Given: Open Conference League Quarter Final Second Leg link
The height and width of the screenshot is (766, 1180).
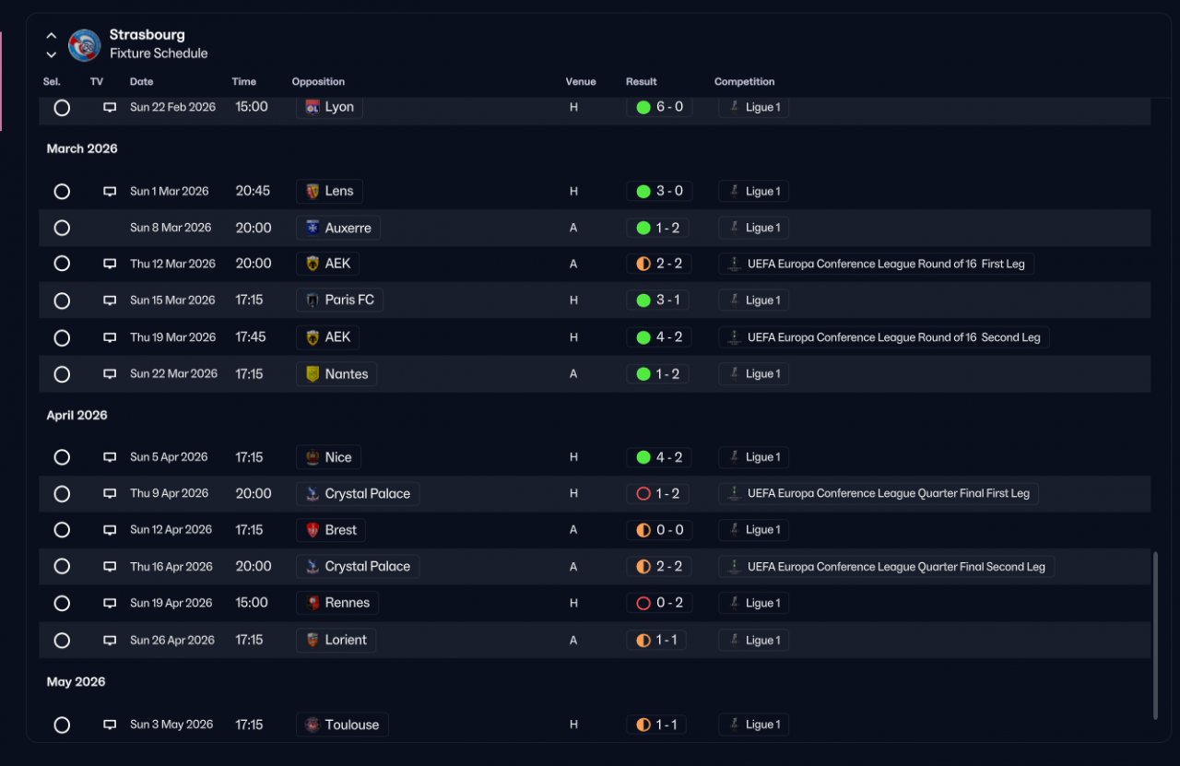Looking at the screenshot, I should 886,567.
